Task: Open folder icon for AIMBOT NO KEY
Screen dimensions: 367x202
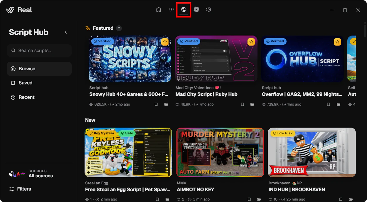Action: 259,199
